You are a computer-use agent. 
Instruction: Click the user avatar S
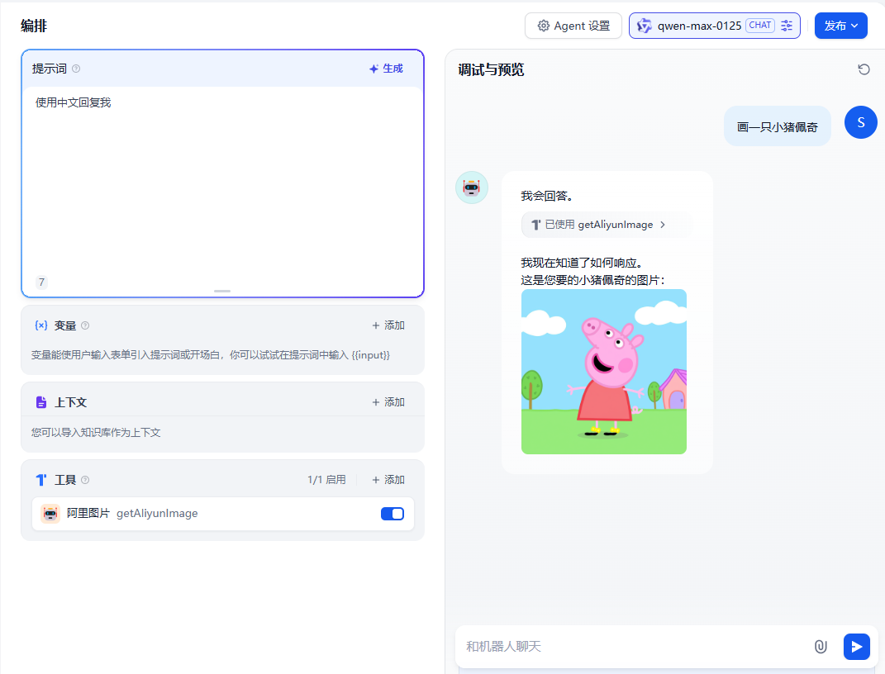(x=861, y=122)
